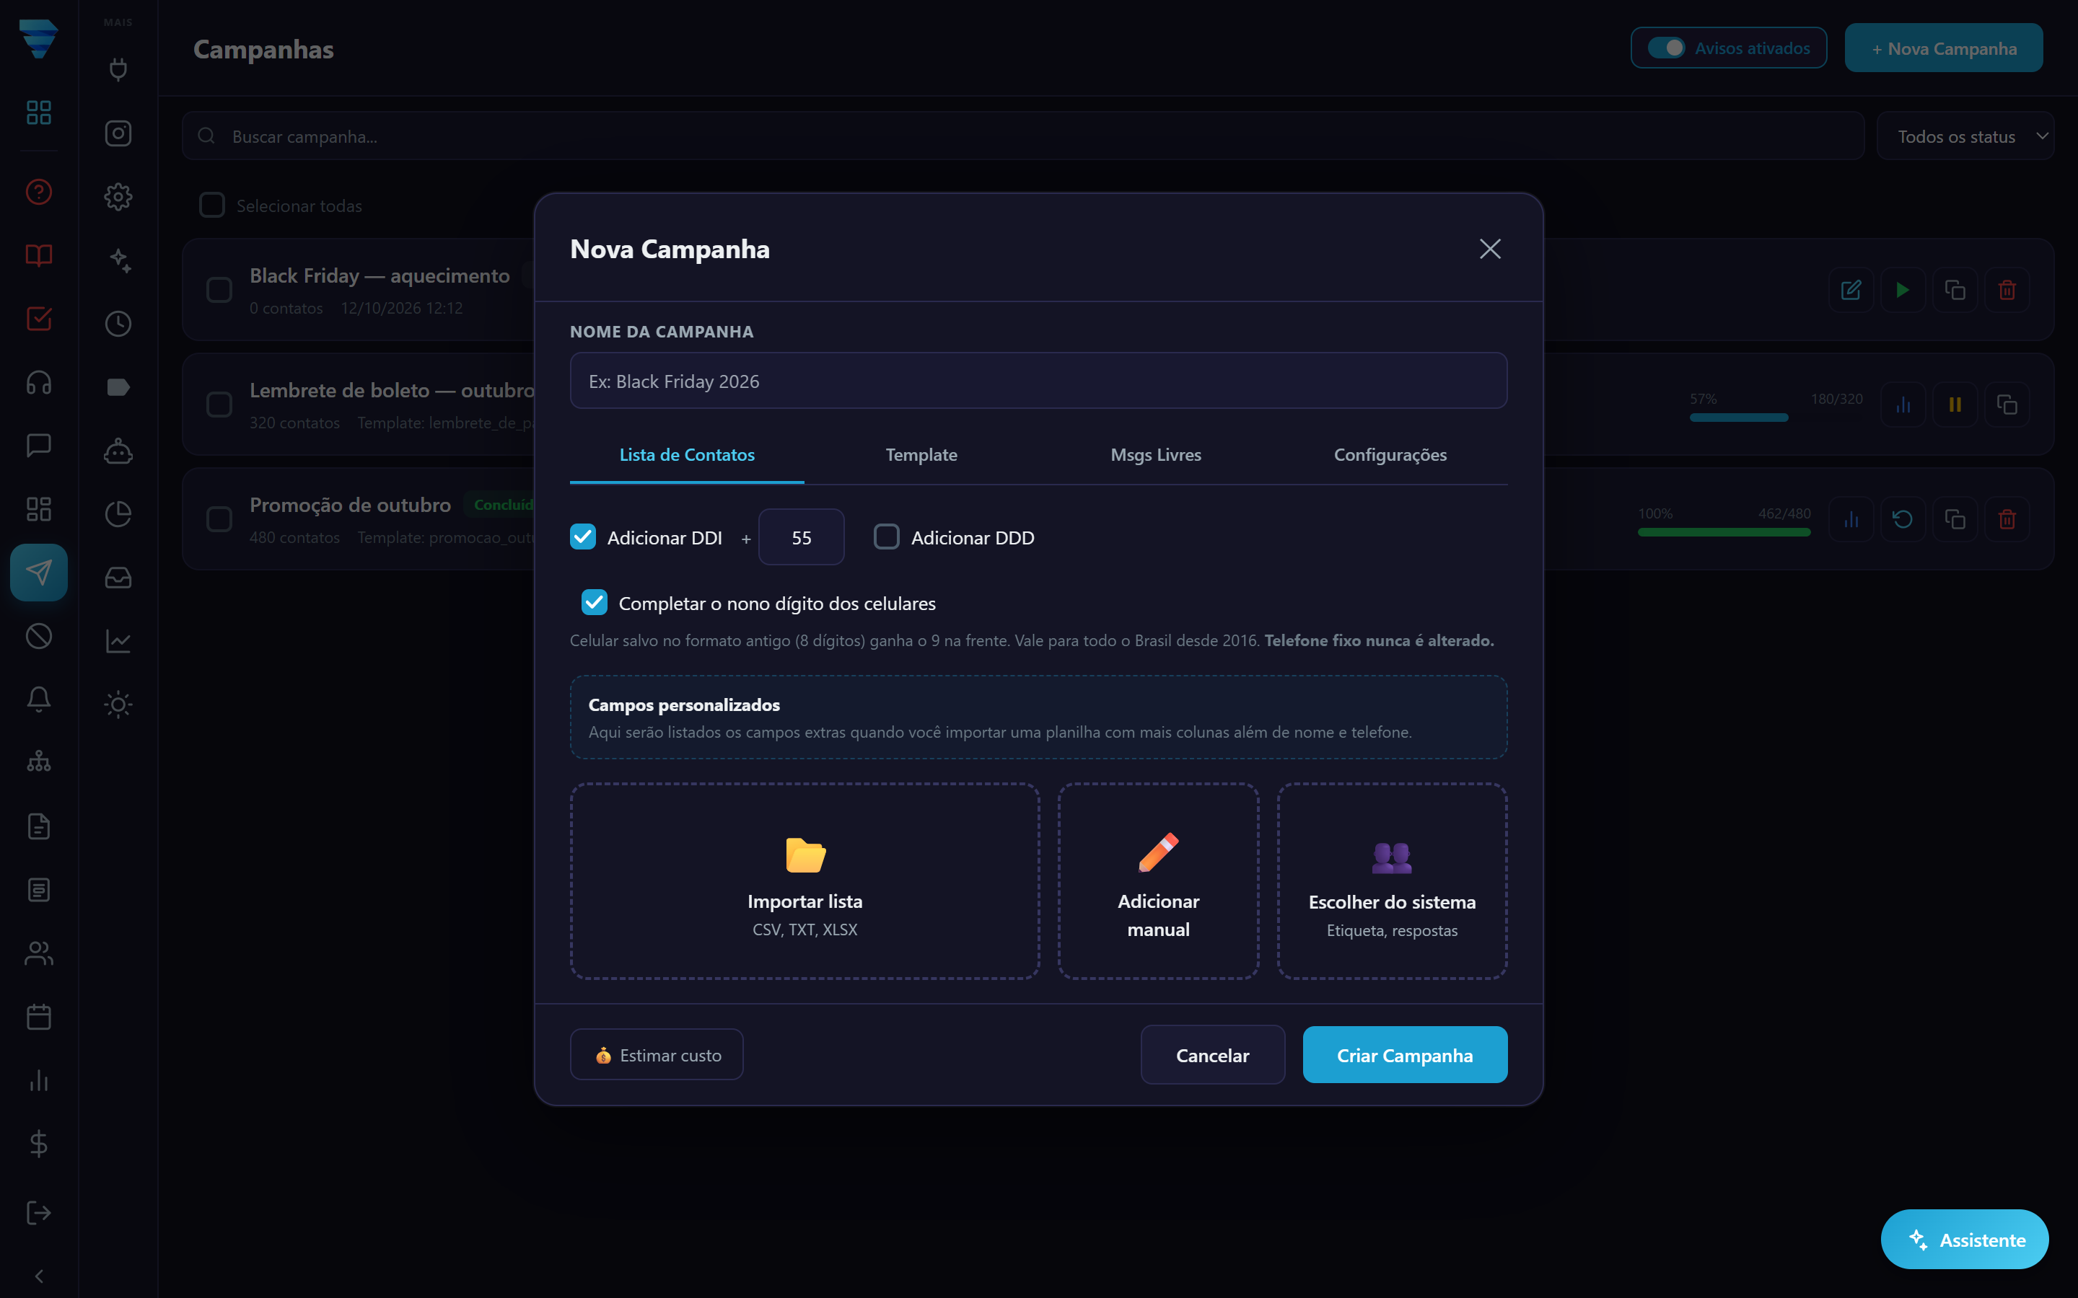The height and width of the screenshot is (1298, 2078).
Task: Collapse the sidebar with chevron arrow
Action: coord(39,1276)
